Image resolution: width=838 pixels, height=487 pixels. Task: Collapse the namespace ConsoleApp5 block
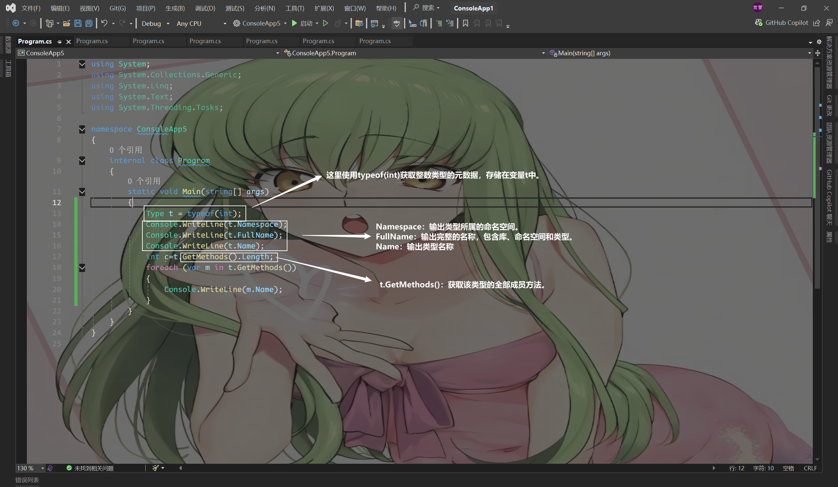(82, 129)
